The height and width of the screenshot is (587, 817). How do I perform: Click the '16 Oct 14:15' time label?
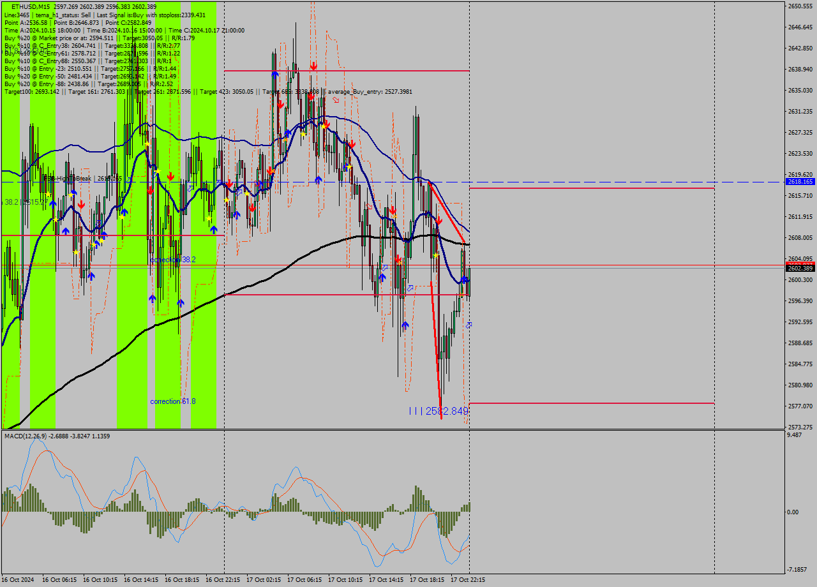pos(141,580)
